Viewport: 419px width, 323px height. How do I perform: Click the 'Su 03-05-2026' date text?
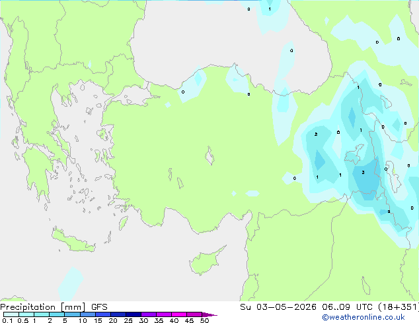tap(278, 307)
